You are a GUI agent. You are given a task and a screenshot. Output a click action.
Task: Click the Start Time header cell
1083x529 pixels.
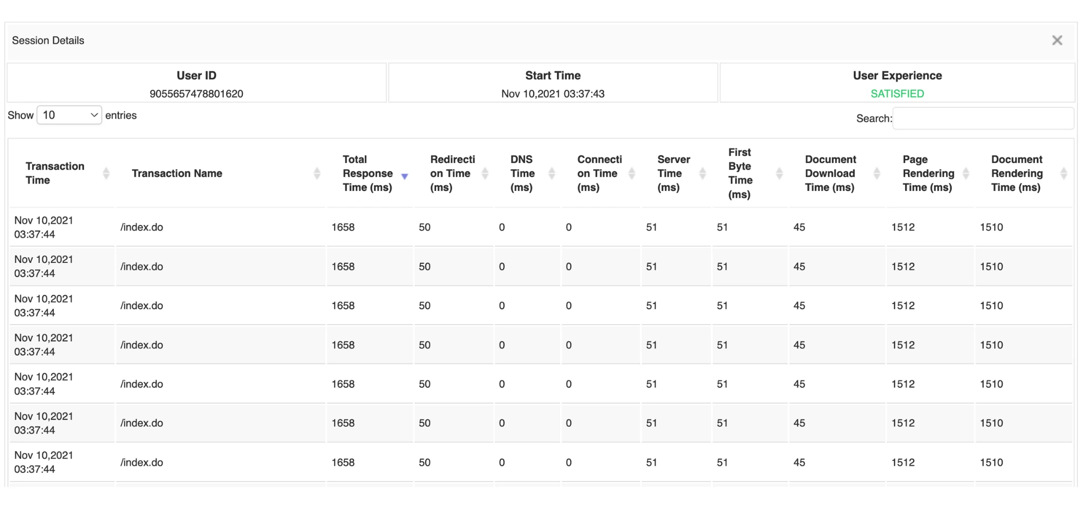552,75
